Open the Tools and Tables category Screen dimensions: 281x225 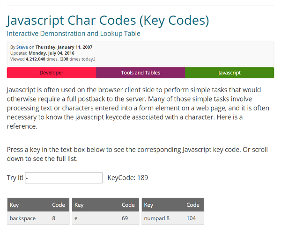point(140,73)
